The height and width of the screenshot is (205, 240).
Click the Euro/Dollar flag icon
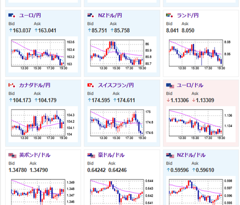(170, 85)
